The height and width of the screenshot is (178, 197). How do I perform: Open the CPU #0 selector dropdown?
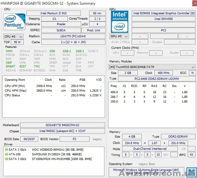[13, 36]
